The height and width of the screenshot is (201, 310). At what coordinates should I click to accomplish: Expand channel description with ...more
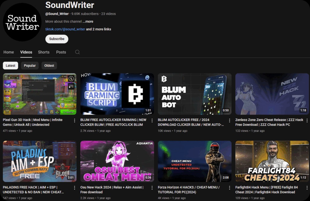[88, 21]
